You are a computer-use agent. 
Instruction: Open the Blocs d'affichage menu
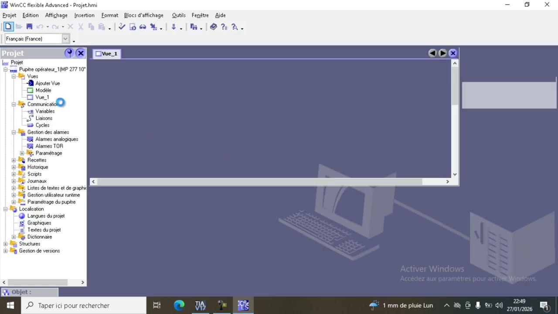143,15
